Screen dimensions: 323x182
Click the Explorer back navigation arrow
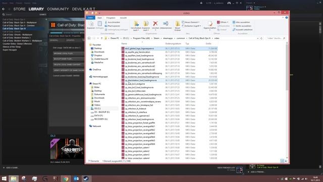[89, 38]
